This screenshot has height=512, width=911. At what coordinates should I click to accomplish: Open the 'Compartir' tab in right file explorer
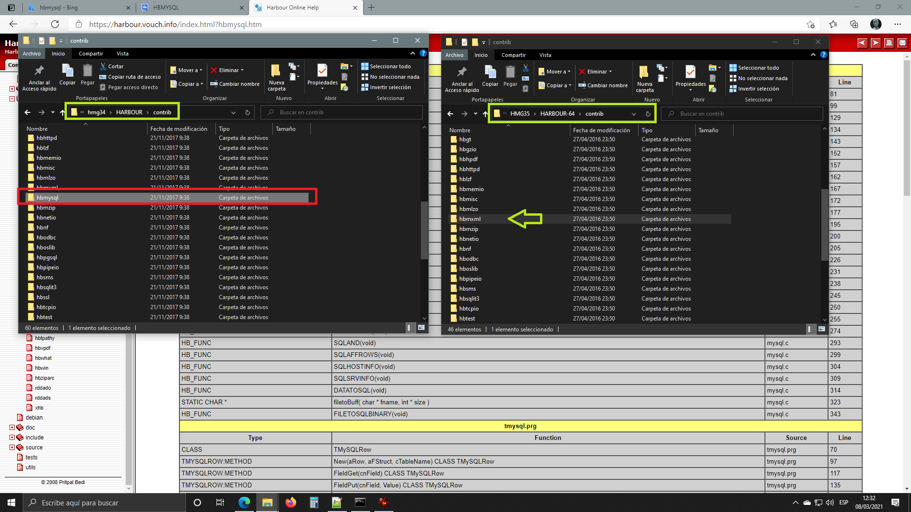[512, 55]
